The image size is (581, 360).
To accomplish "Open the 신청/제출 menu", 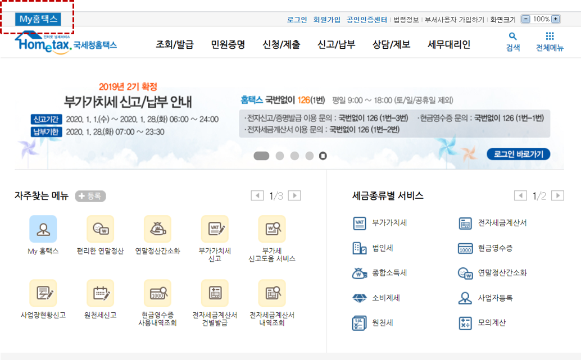I will 282,45.
